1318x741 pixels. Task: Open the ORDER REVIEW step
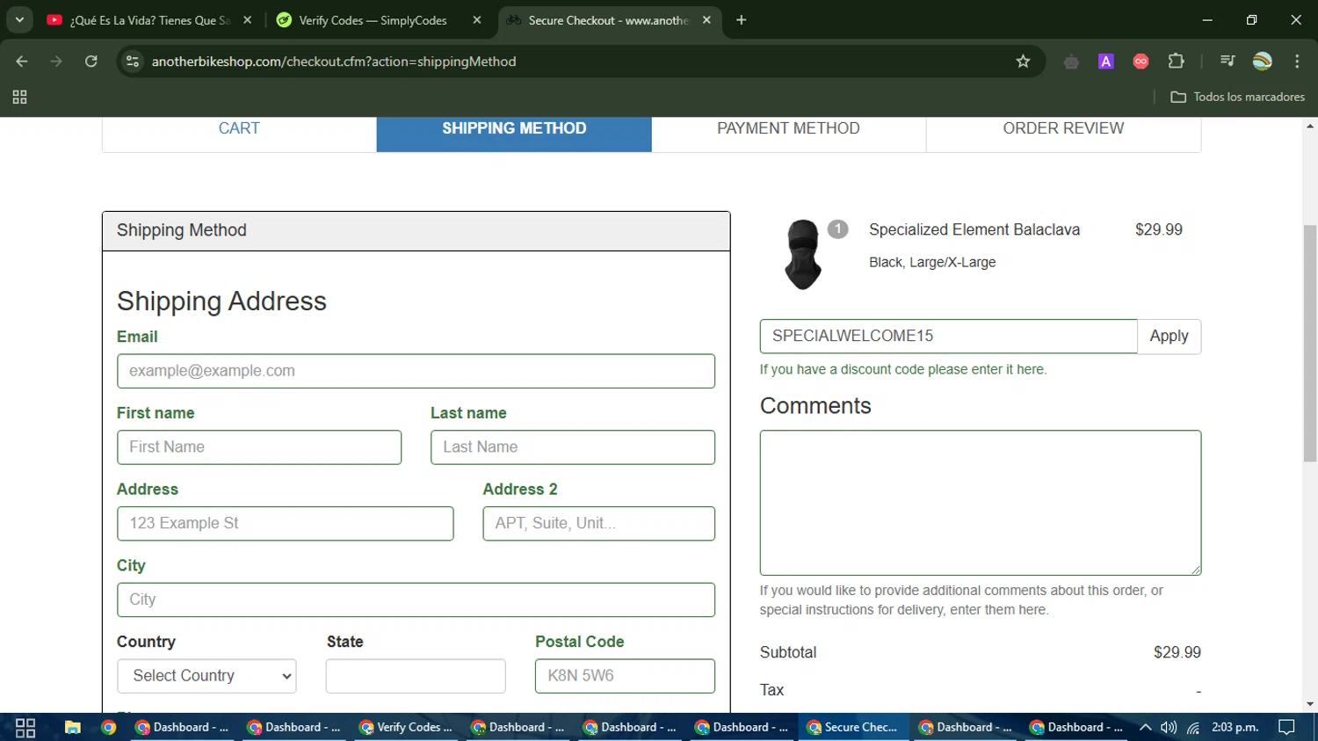click(1063, 128)
